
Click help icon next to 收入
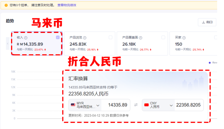[26, 38]
